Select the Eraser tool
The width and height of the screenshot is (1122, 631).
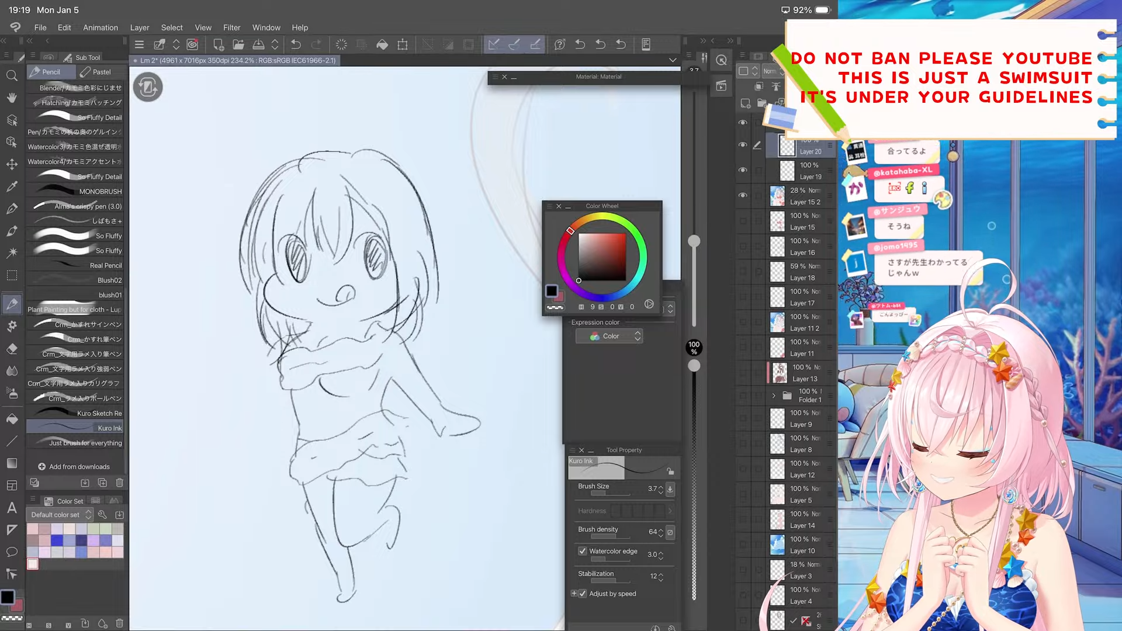12,349
